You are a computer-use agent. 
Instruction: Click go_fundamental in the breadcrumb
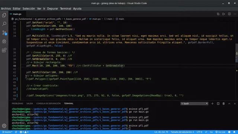[x=23, y=19]
